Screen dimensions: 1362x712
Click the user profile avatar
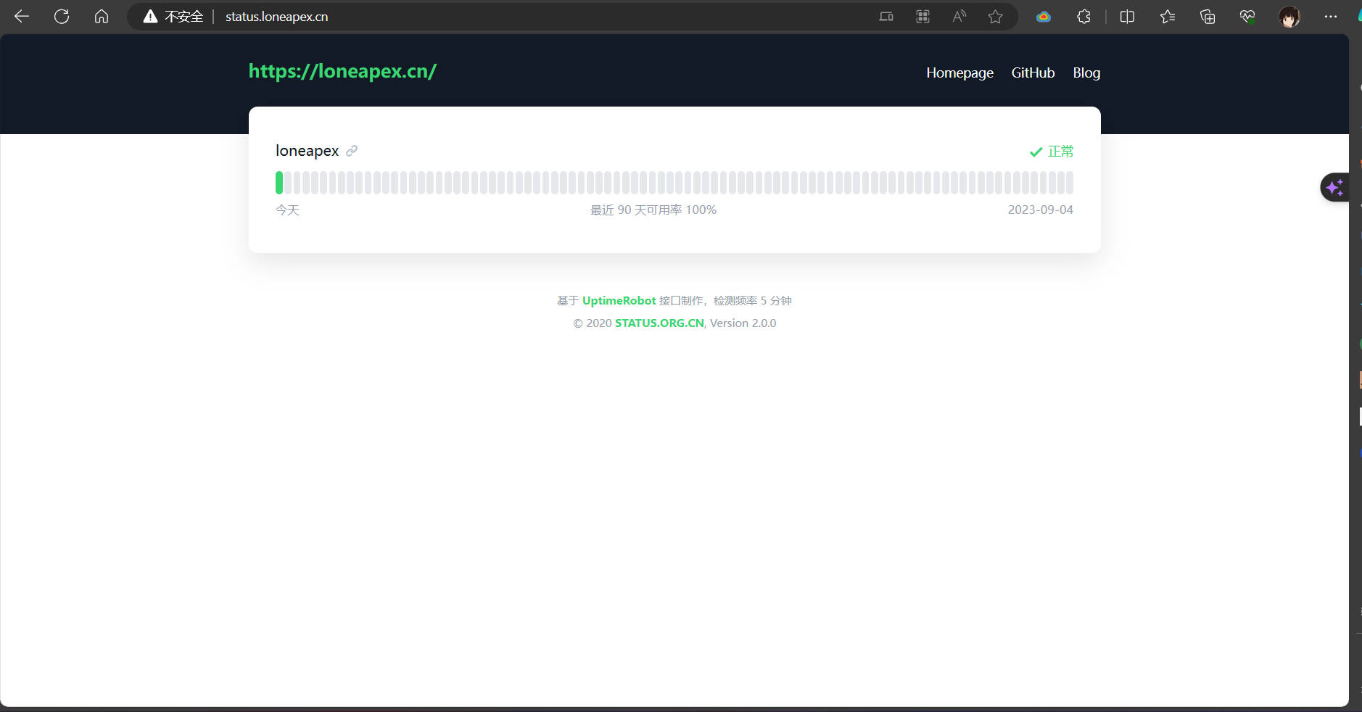click(x=1289, y=17)
